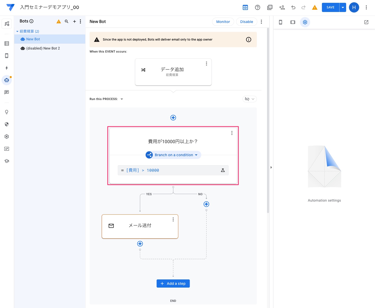Open the Data panel from the left sidebar
Viewport: 375px width, 308px height.
click(7, 43)
